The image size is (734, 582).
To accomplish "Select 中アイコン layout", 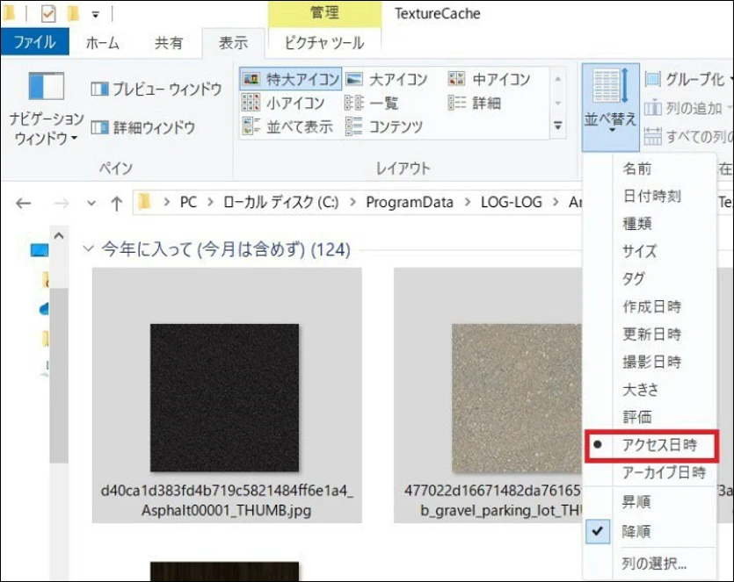I will [x=489, y=79].
